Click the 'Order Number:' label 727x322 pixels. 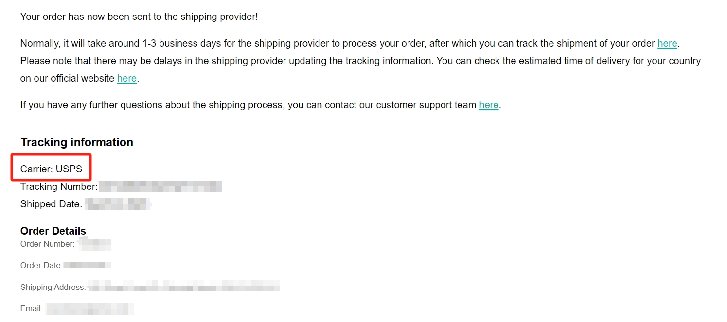tap(47, 244)
